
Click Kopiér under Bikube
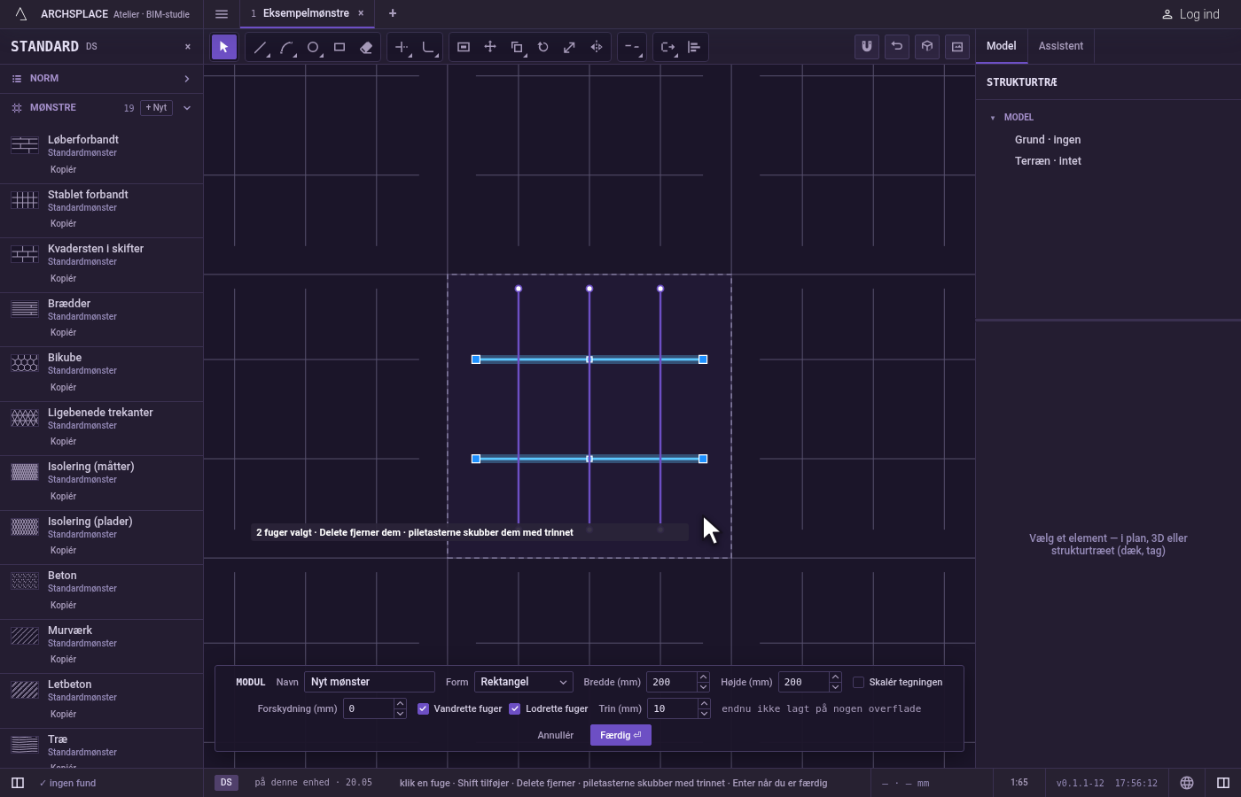tap(63, 387)
